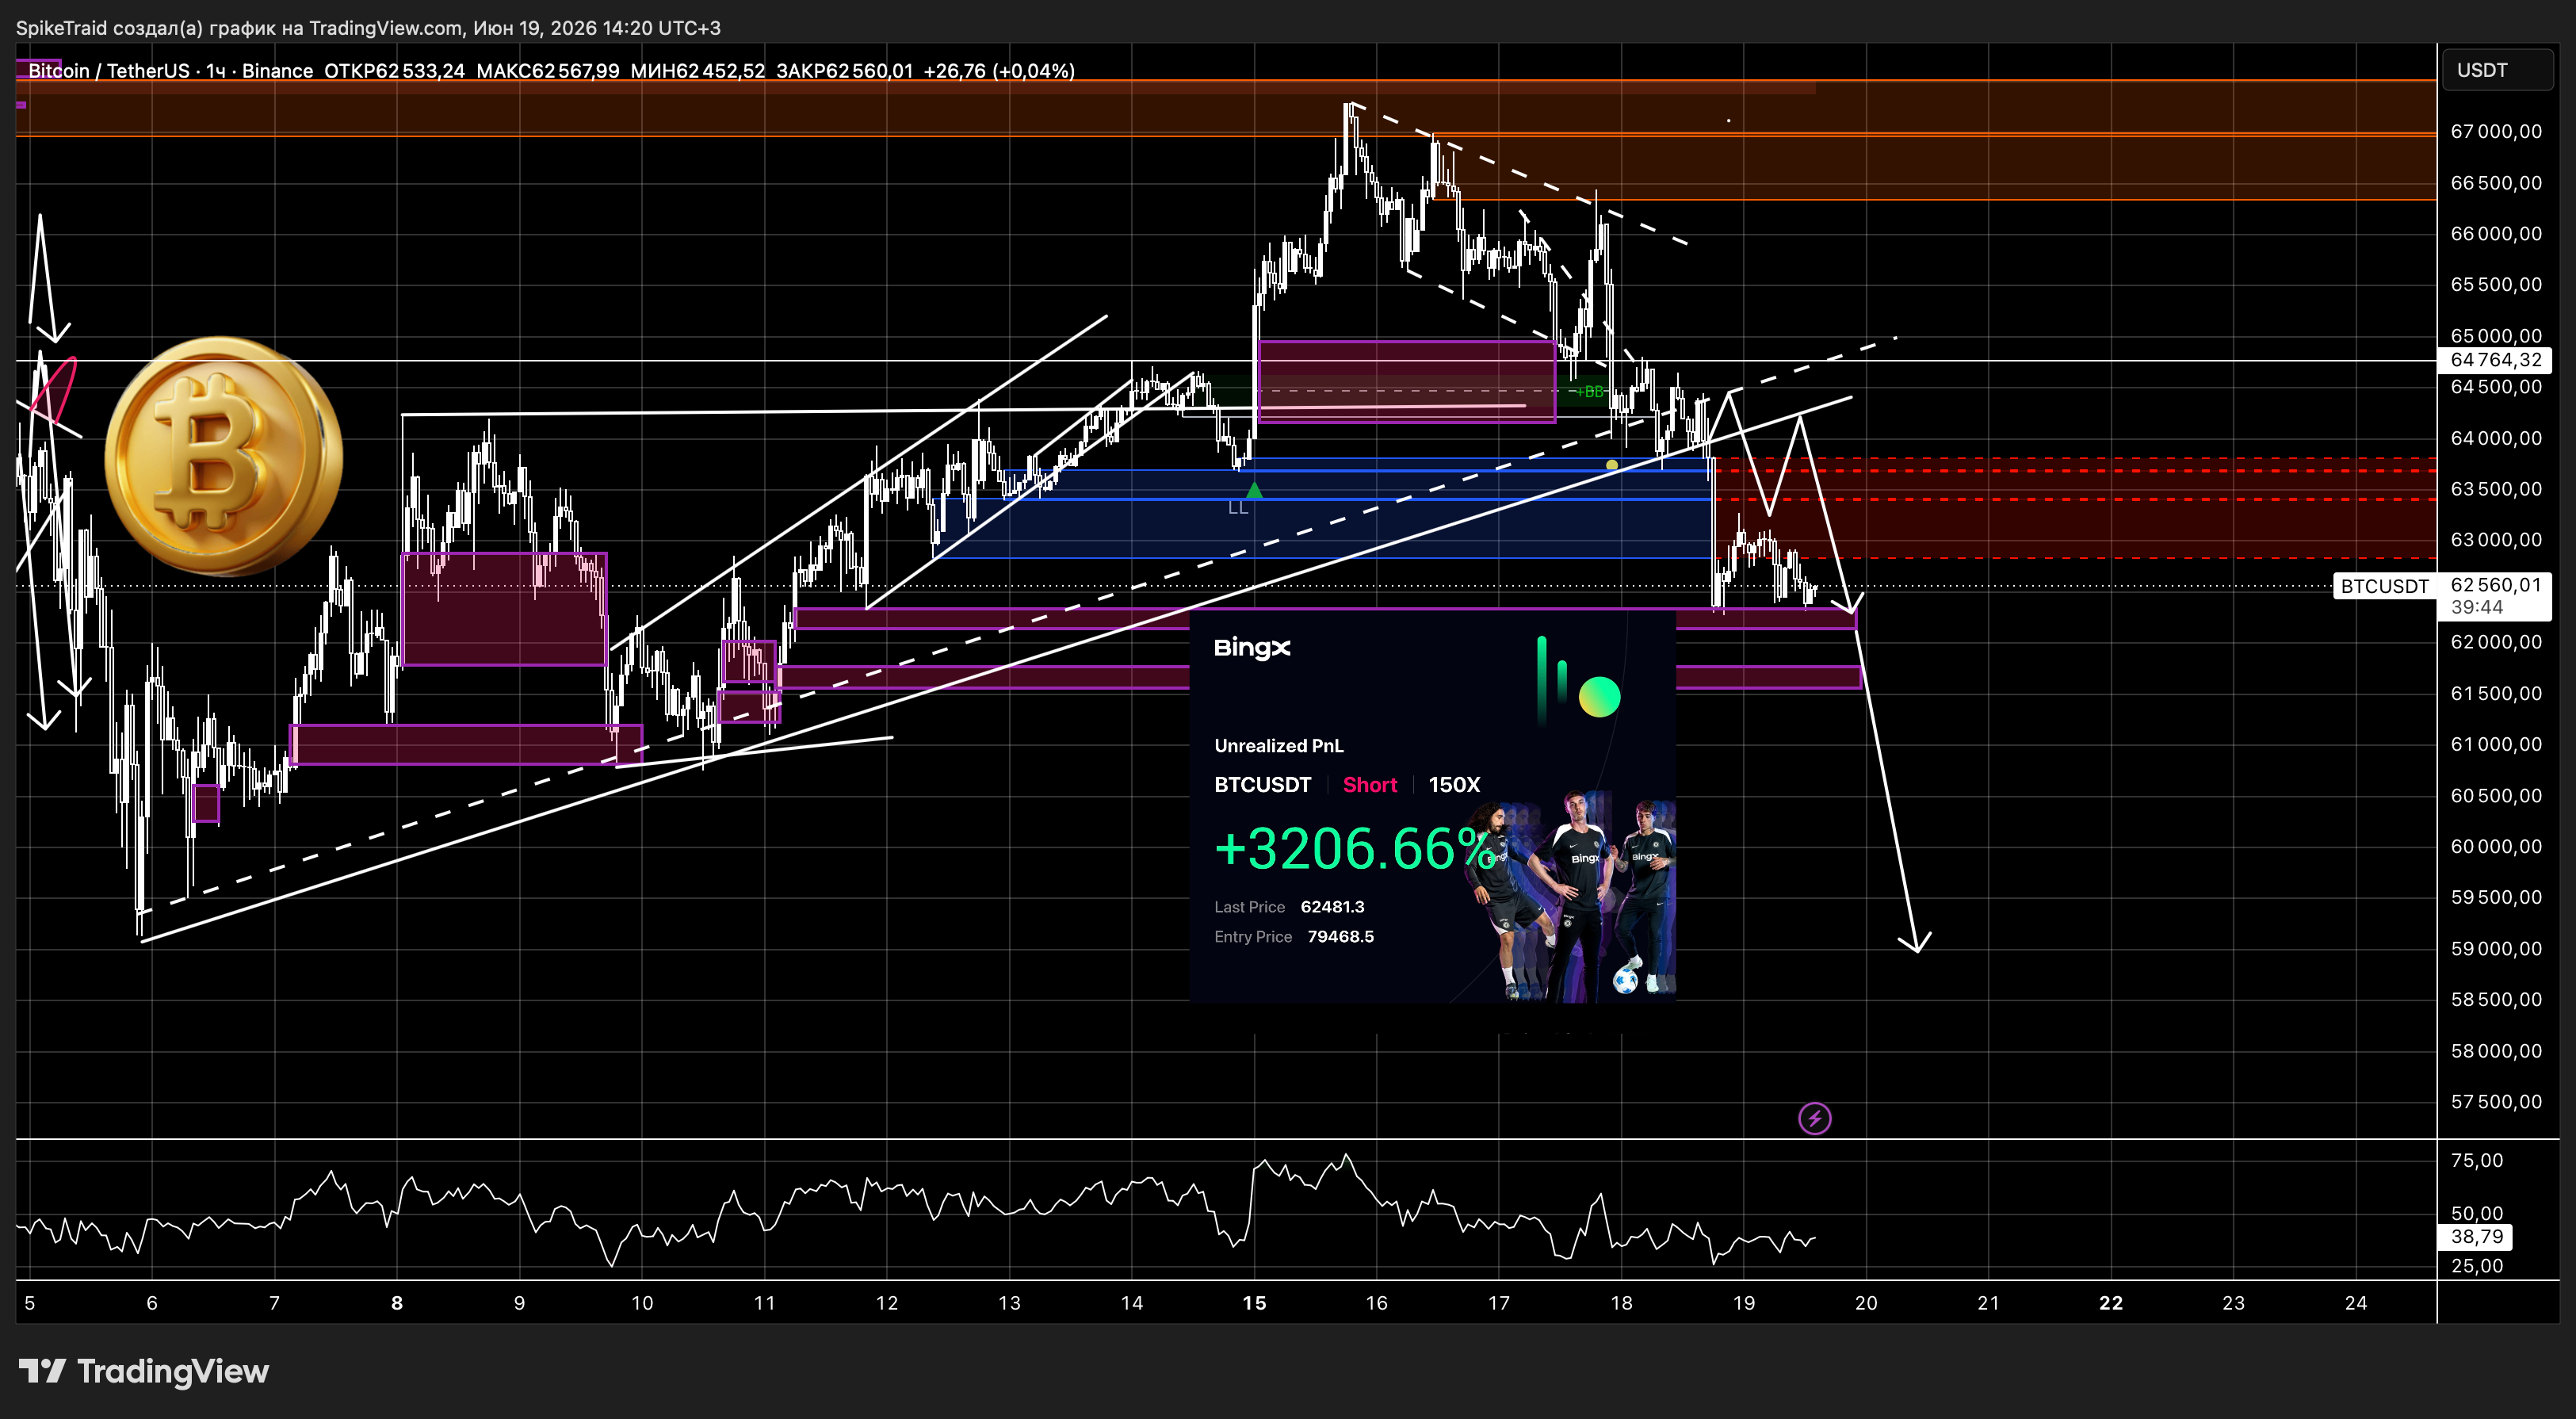The width and height of the screenshot is (2576, 1419).
Task: Click the '67 000,00' price axis label
Action: [2496, 132]
